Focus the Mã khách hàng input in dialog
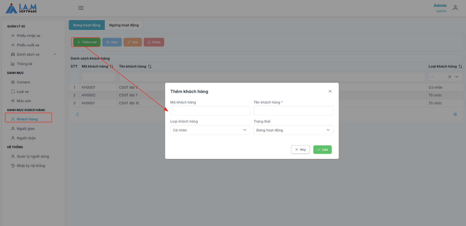The height and width of the screenshot is (226, 466). tap(210, 111)
